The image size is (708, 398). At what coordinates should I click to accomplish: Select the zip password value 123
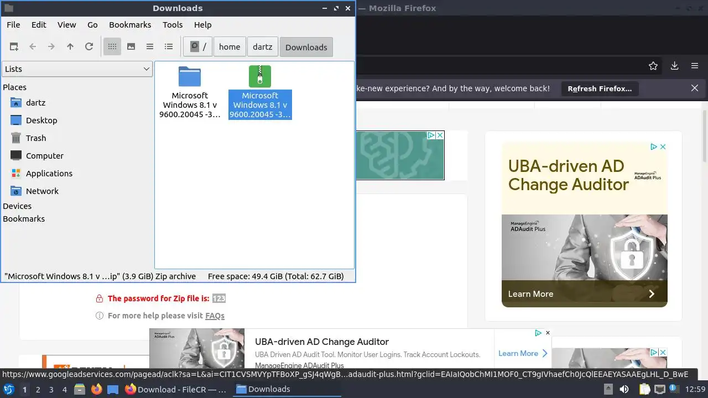coord(219,298)
